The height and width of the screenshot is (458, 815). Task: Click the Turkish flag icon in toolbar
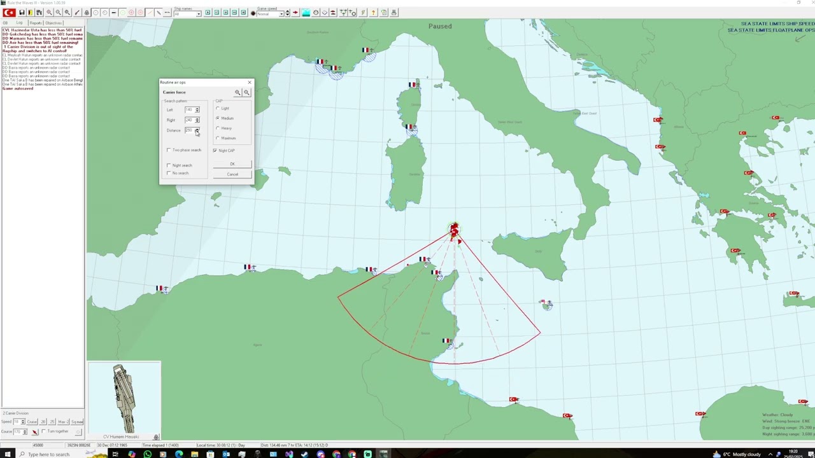point(9,13)
